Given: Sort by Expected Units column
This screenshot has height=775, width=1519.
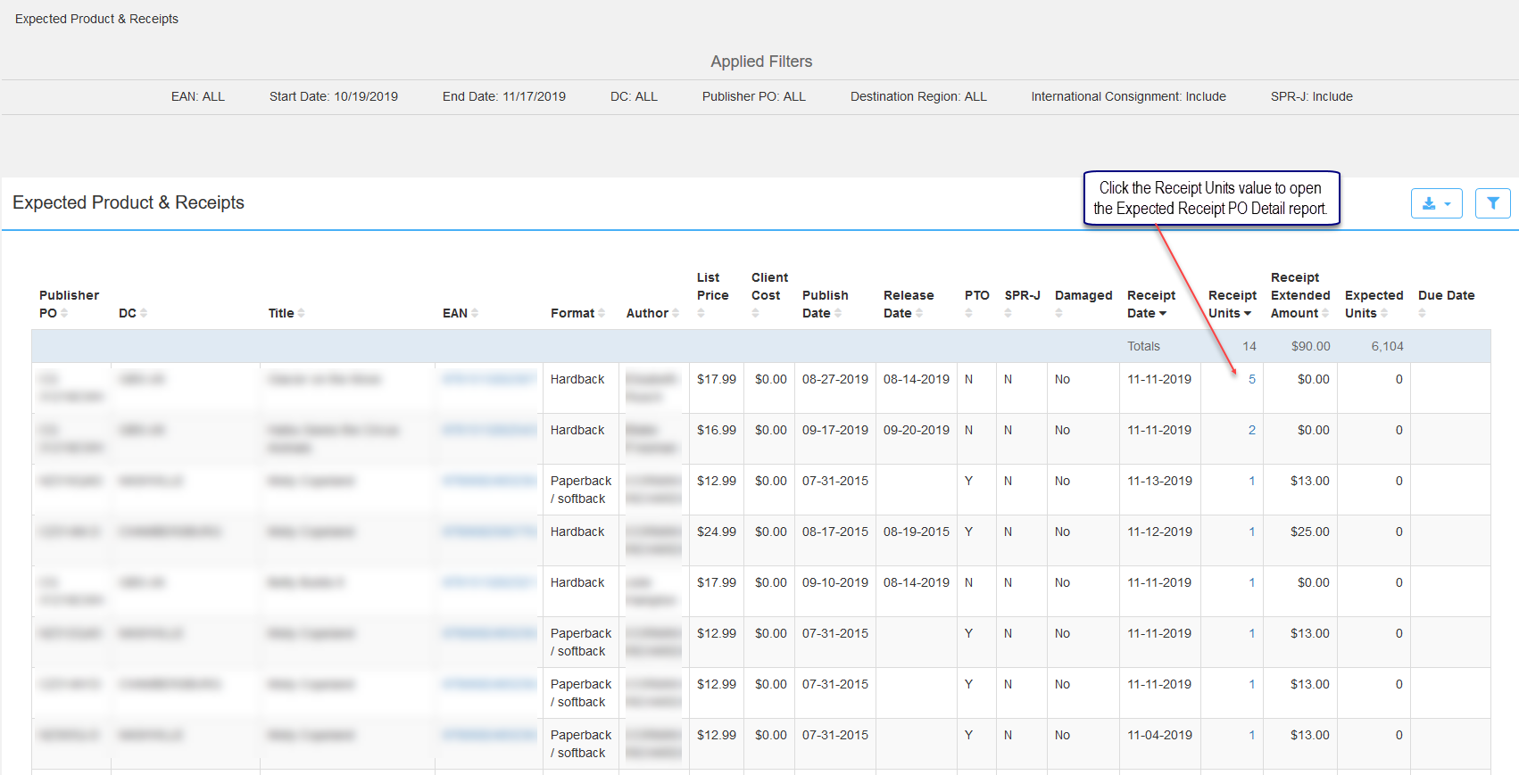Looking at the screenshot, I should [1384, 313].
